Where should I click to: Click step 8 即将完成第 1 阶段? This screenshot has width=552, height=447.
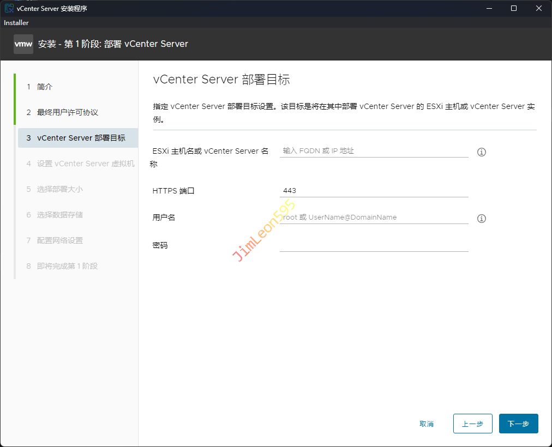67,266
